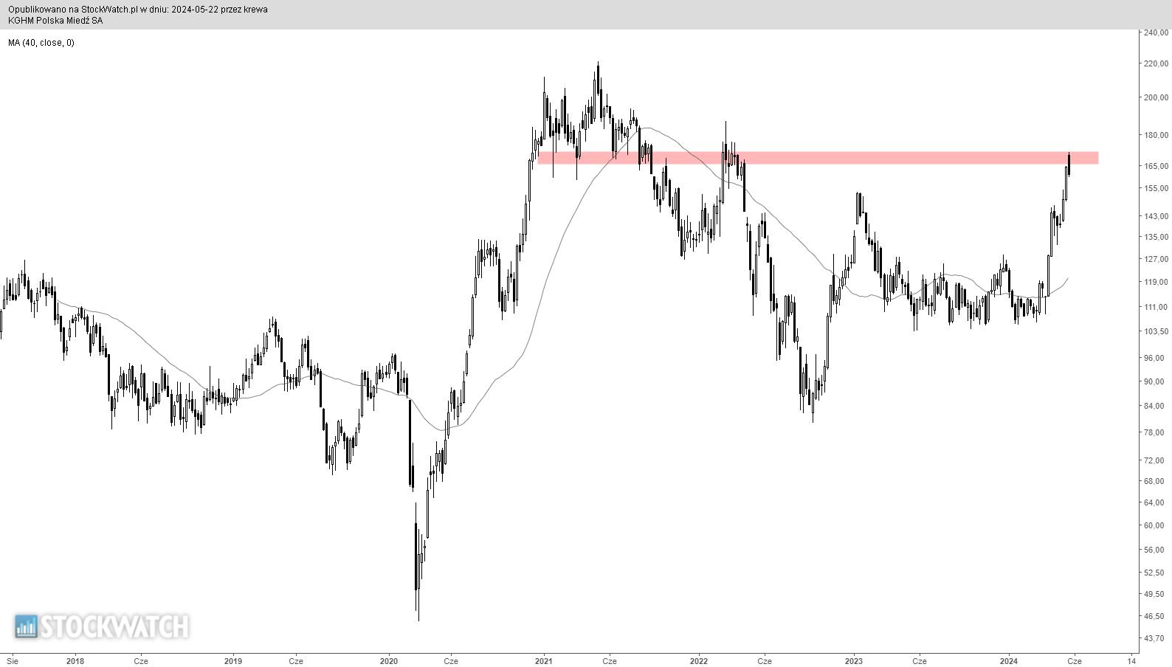Click the 72,00 price axis label
The height and width of the screenshot is (667, 1172).
pyautogui.click(x=1154, y=460)
